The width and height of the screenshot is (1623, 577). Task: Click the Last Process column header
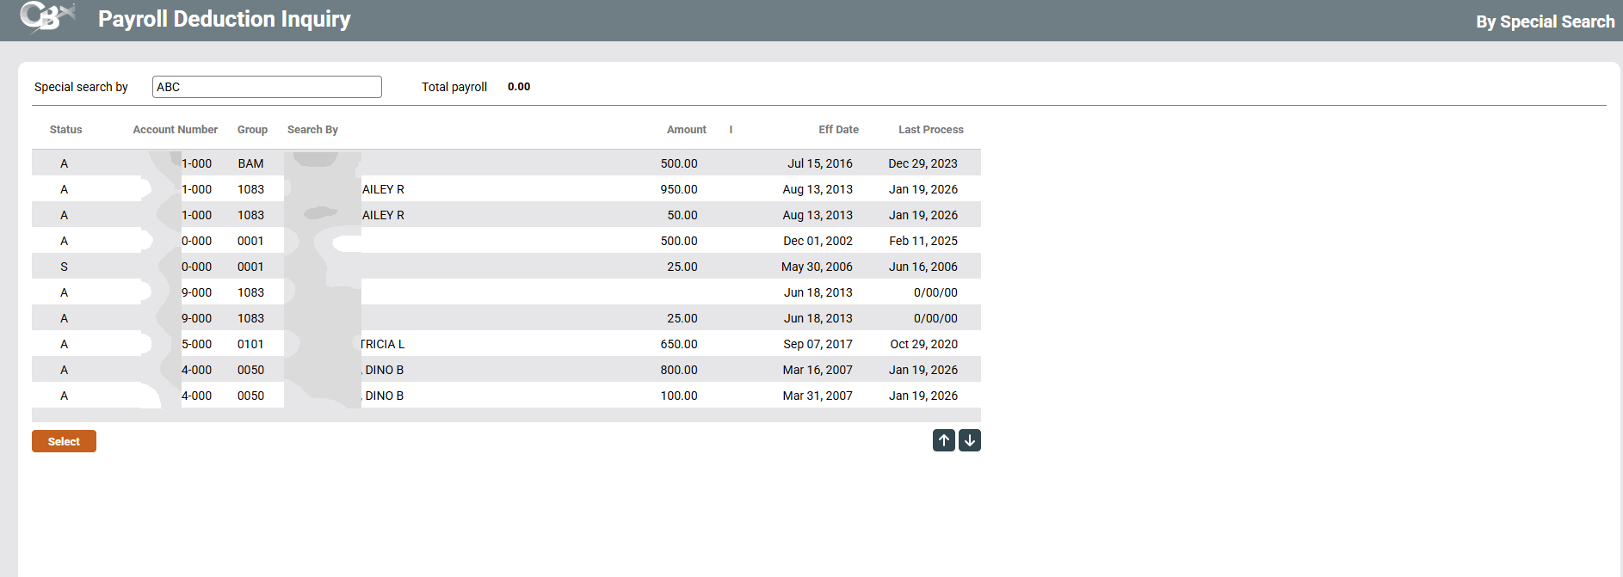pos(930,130)
